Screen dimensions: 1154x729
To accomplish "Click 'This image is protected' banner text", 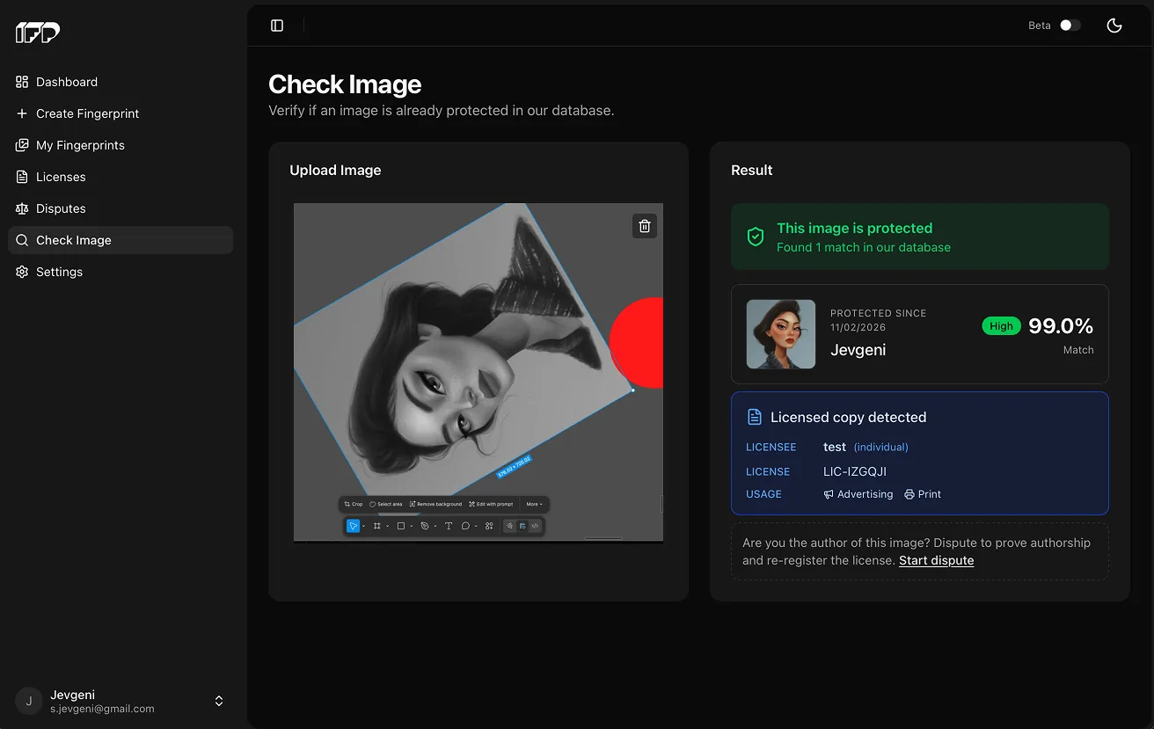I will 854,228.
